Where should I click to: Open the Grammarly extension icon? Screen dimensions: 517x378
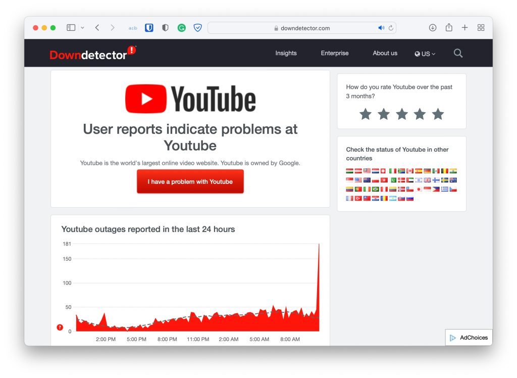click(181, 28)
